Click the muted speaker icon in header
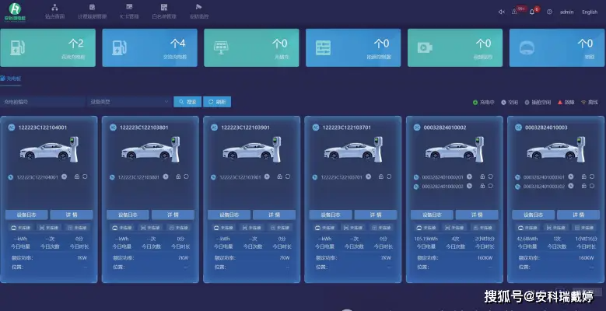The height and width of the screenshot is (311, 606). pyautogui.click(x=502, y=12)
